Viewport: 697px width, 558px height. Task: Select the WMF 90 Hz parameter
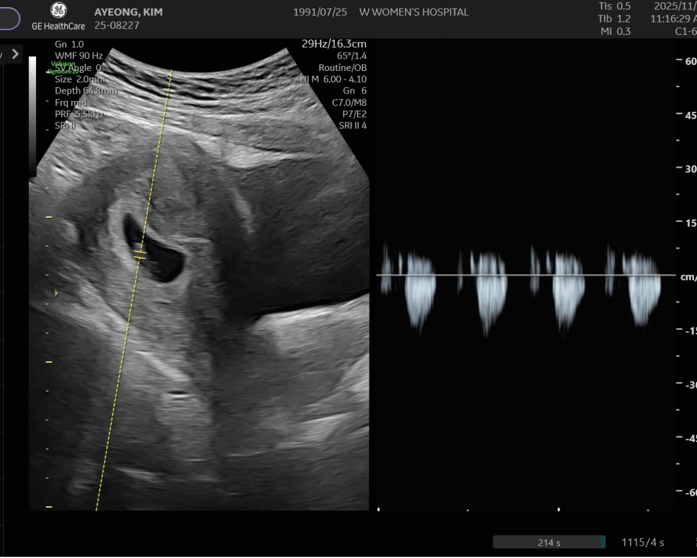79,56
